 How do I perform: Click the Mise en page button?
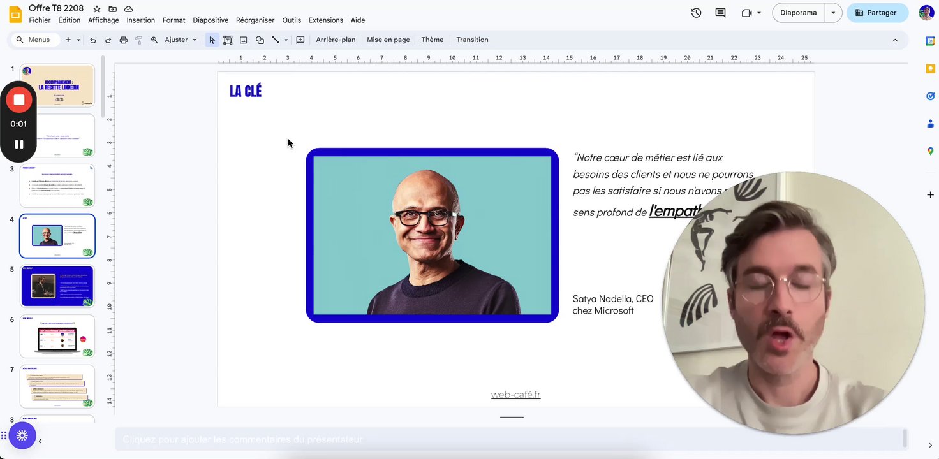pos(388,40)
